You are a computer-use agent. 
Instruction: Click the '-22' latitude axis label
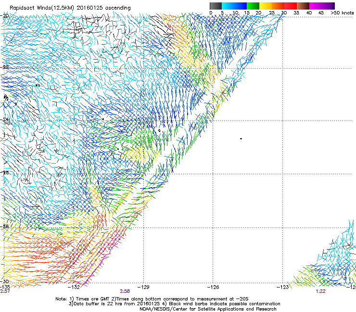click(5, 67)
